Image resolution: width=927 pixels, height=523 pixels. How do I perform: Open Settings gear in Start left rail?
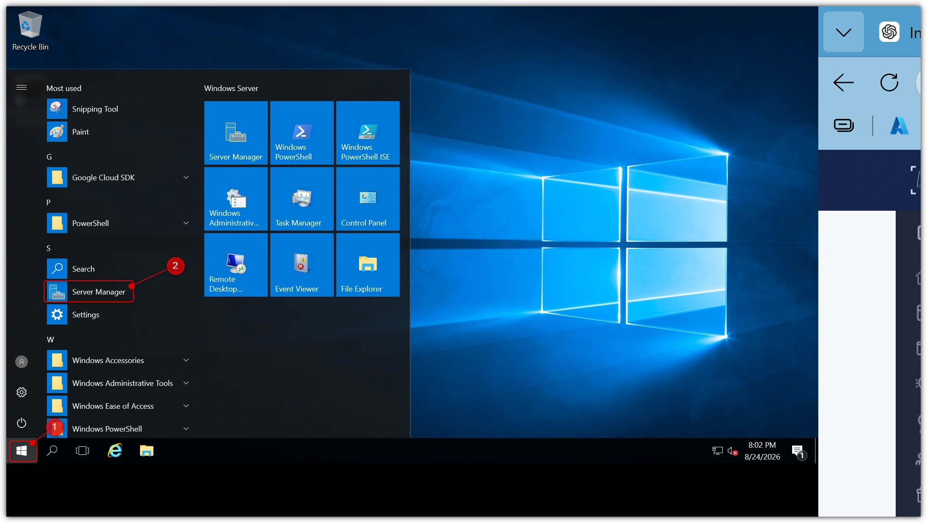(22, 392)
